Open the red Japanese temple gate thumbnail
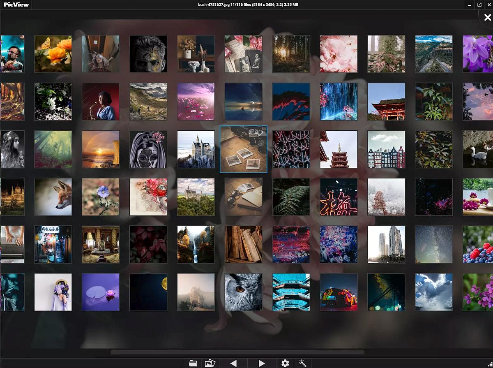 click(387, 102)
